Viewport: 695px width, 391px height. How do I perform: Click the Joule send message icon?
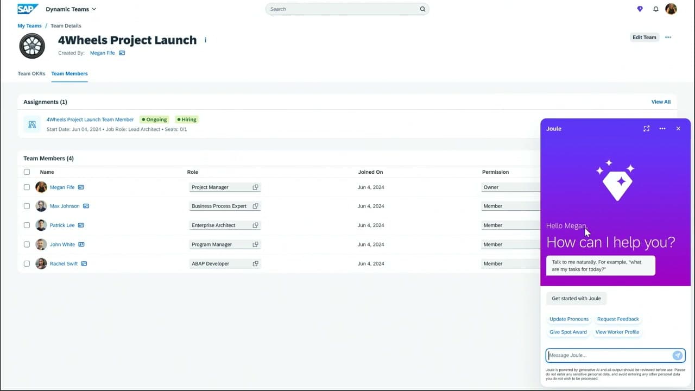(678, 356)
